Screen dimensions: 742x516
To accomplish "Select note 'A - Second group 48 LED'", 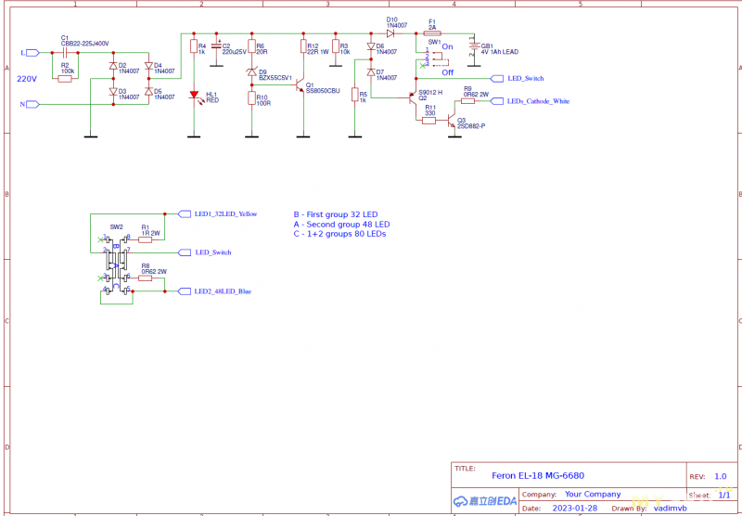I will tap(341, 225).
